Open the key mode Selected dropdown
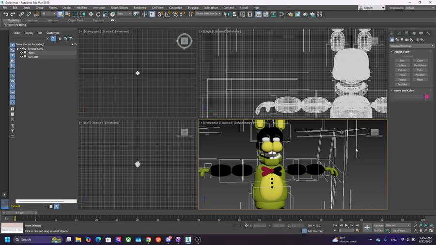 397,225
